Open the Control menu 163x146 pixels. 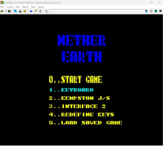click(10, 7)
